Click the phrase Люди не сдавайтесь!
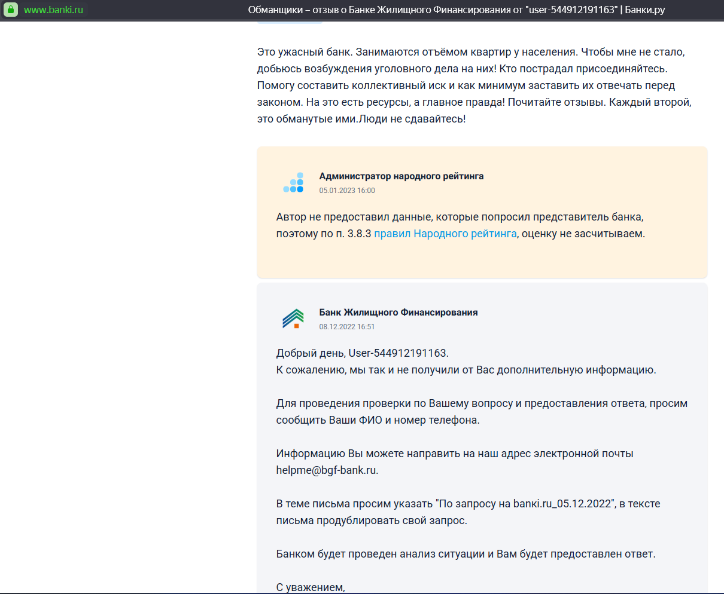This screenshot has width=724, height=594. [412, 119]
